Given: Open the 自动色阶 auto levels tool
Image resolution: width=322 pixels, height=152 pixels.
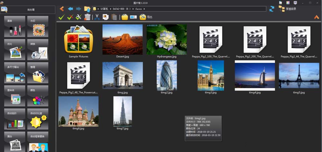Looking at the screenshot, I should pyautogui.click(x=14, y=119).
